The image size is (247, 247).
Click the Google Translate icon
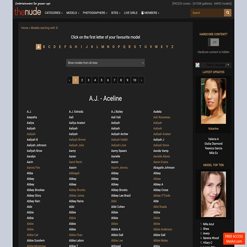coord(198,65)
